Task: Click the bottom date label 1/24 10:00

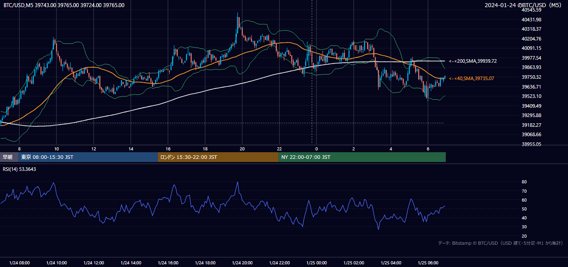Action: click(x=56, y=263)
